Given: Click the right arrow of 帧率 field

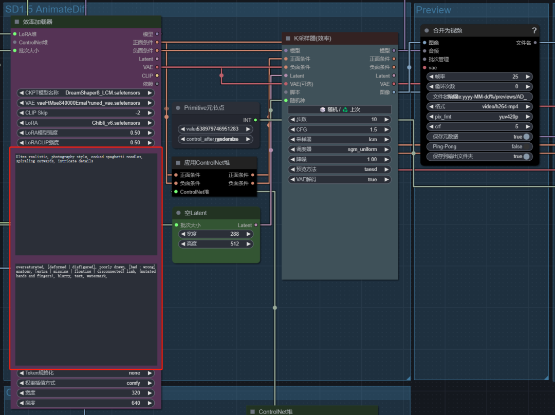Looking at the screenshot, I should [528, 77].
